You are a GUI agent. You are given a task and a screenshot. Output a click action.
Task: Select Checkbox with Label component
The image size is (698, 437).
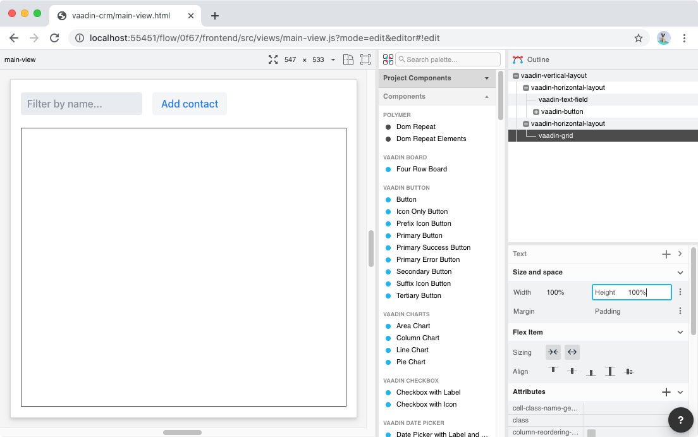tap(428, 393)
